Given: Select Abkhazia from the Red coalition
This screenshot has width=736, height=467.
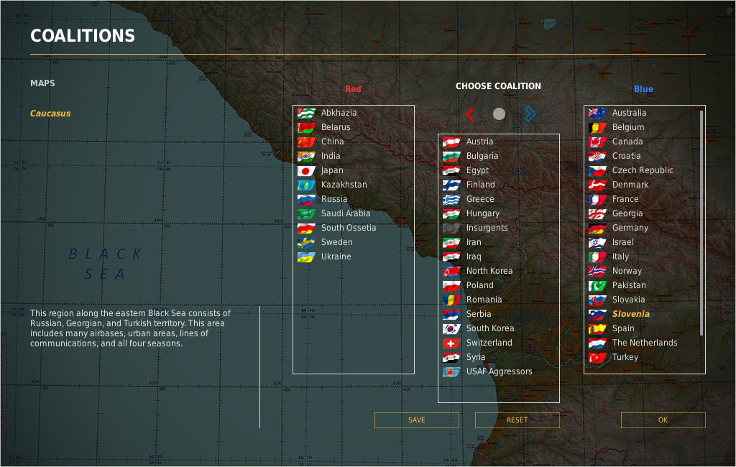Looking at the screenshot, I should click(x=339, y=113).
